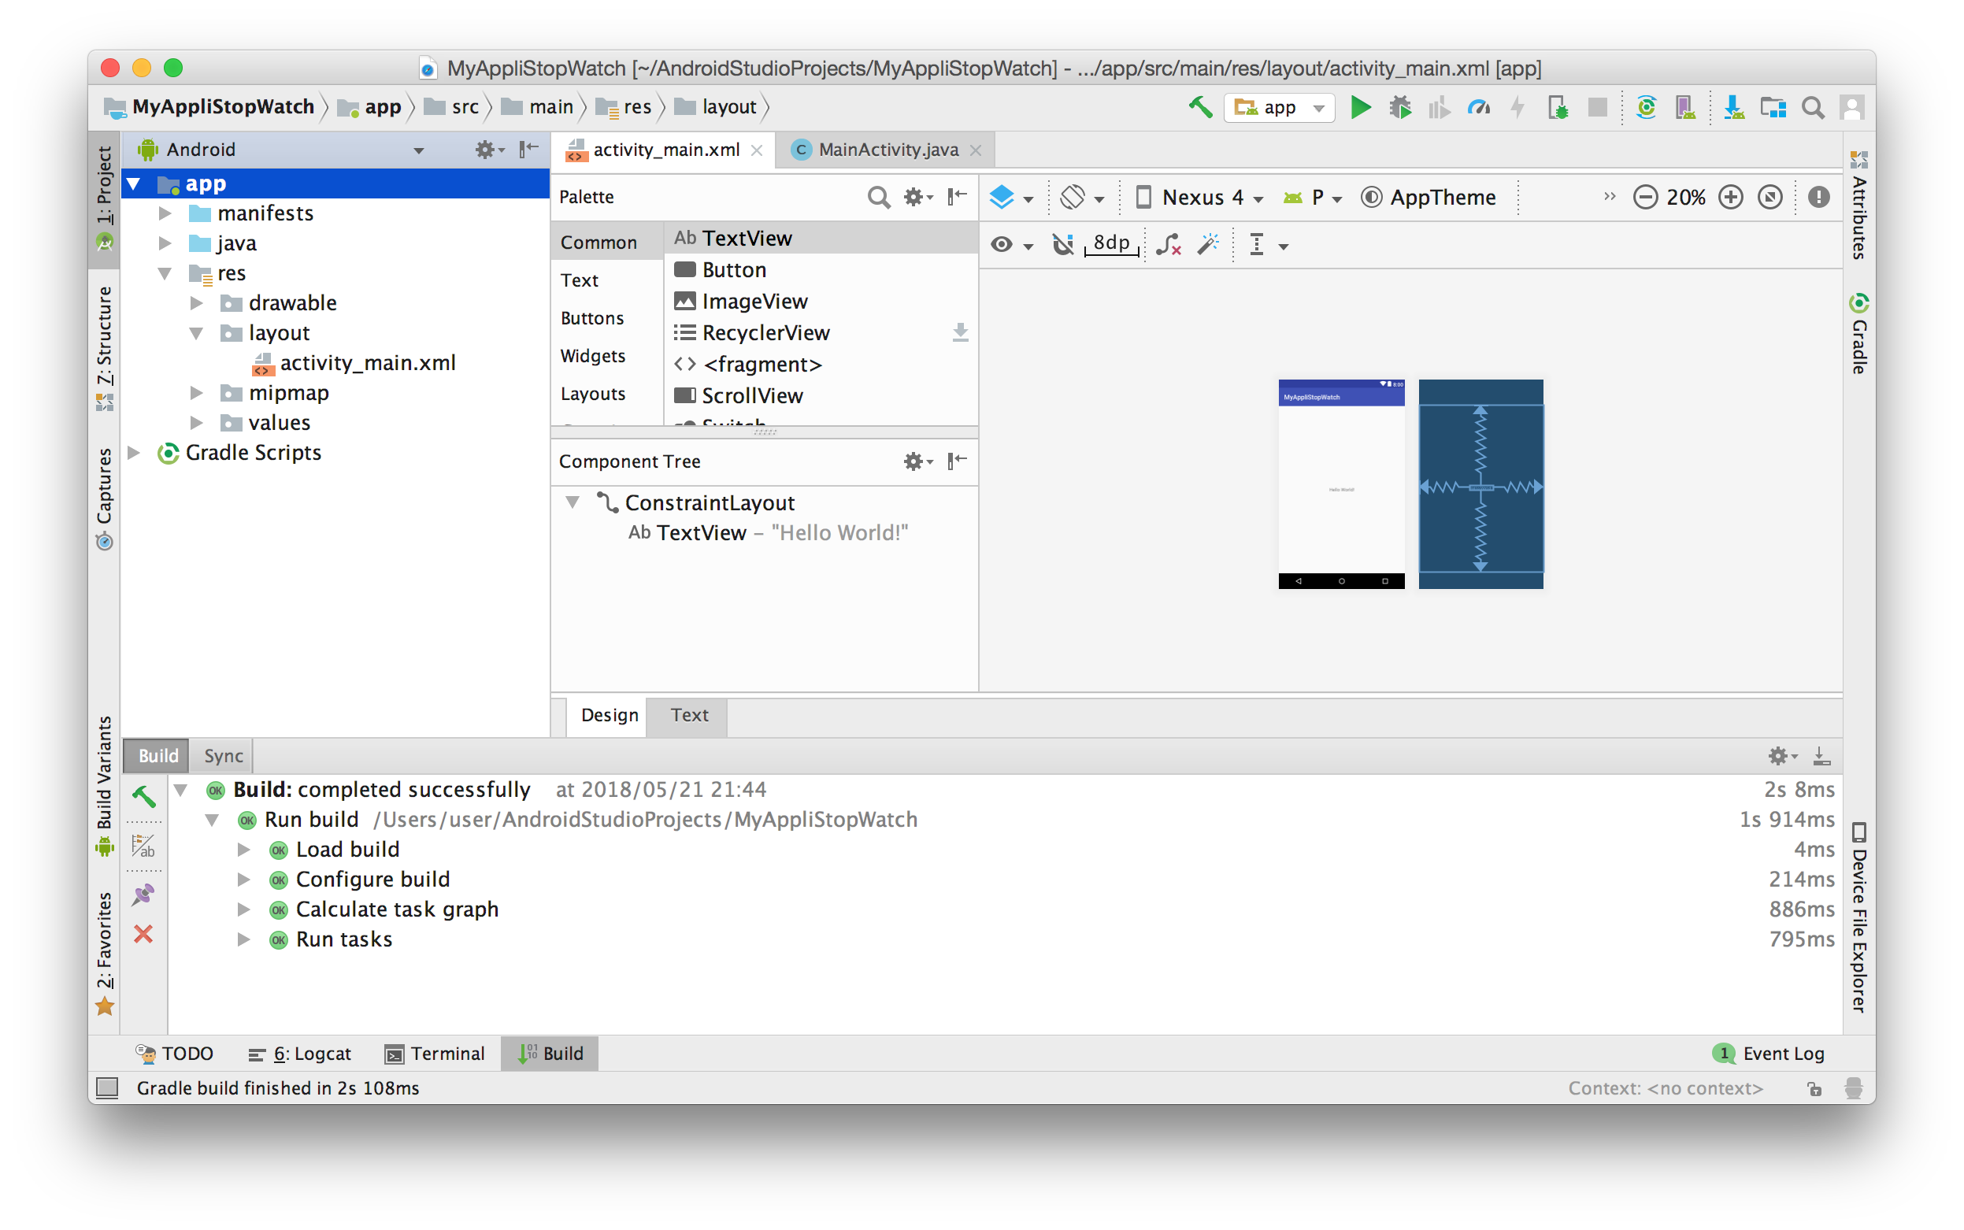1964x1230 pixels.
Task: Hide the Component Tree panel icon
Action: [x=957, y=461]
